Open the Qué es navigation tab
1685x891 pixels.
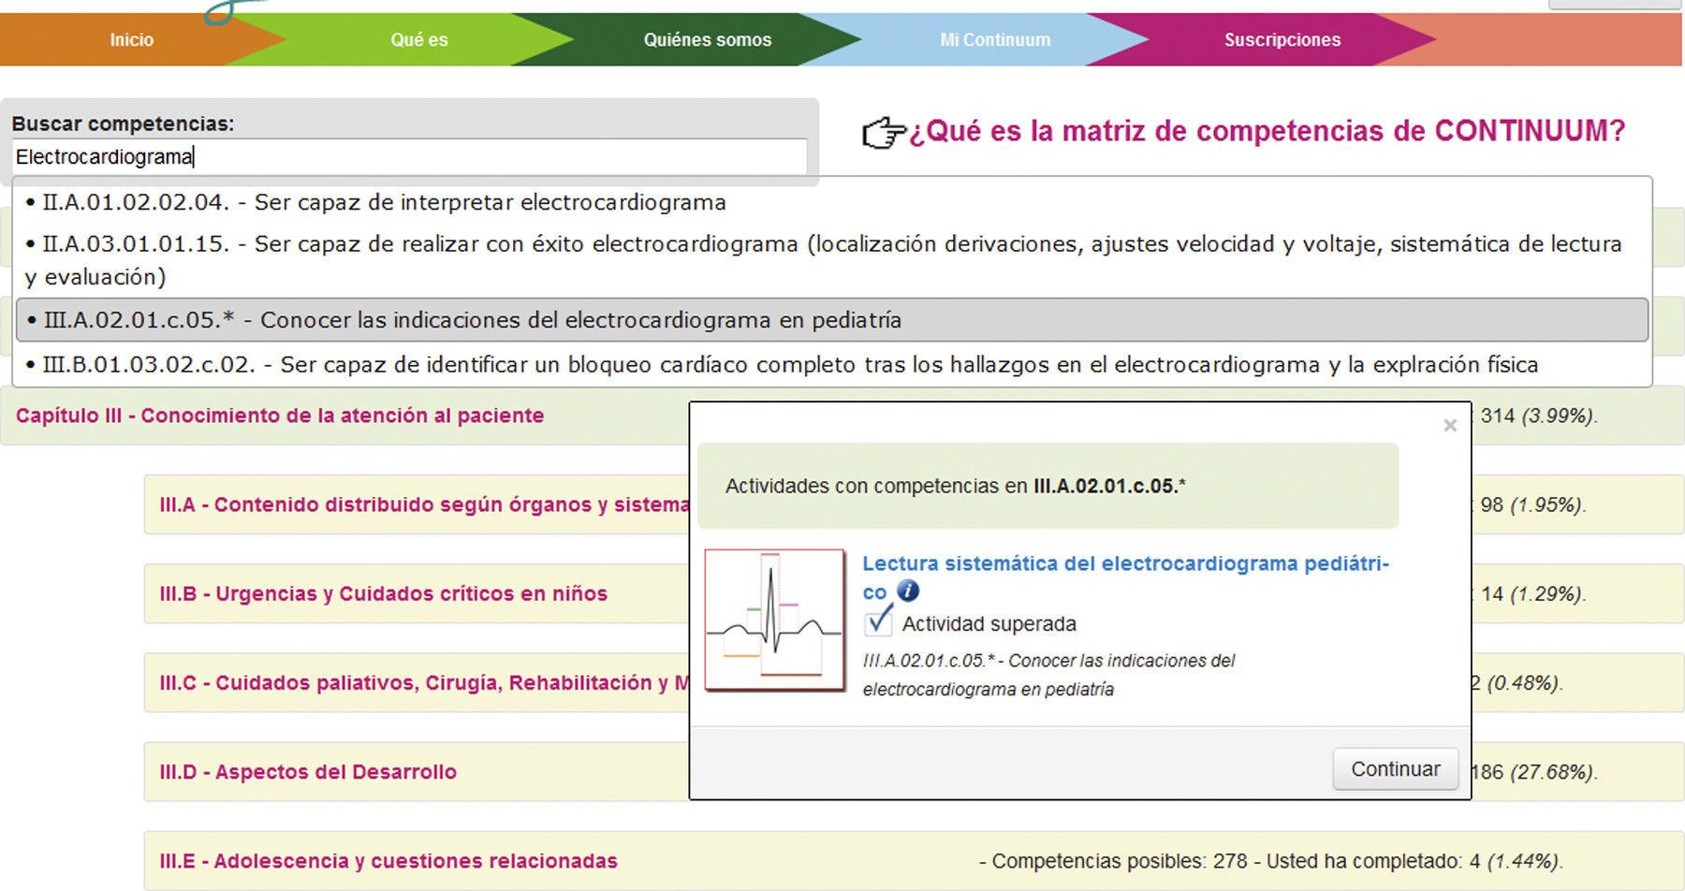point(418,40)
